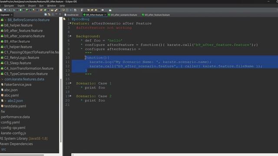Select B8_BeforeScenario.feature in Explorer

[28, 20]
